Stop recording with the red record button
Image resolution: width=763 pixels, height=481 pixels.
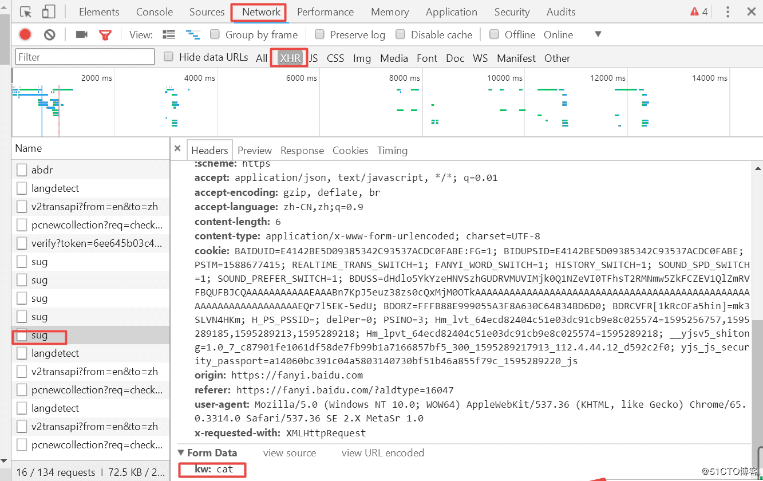point(24,34)
